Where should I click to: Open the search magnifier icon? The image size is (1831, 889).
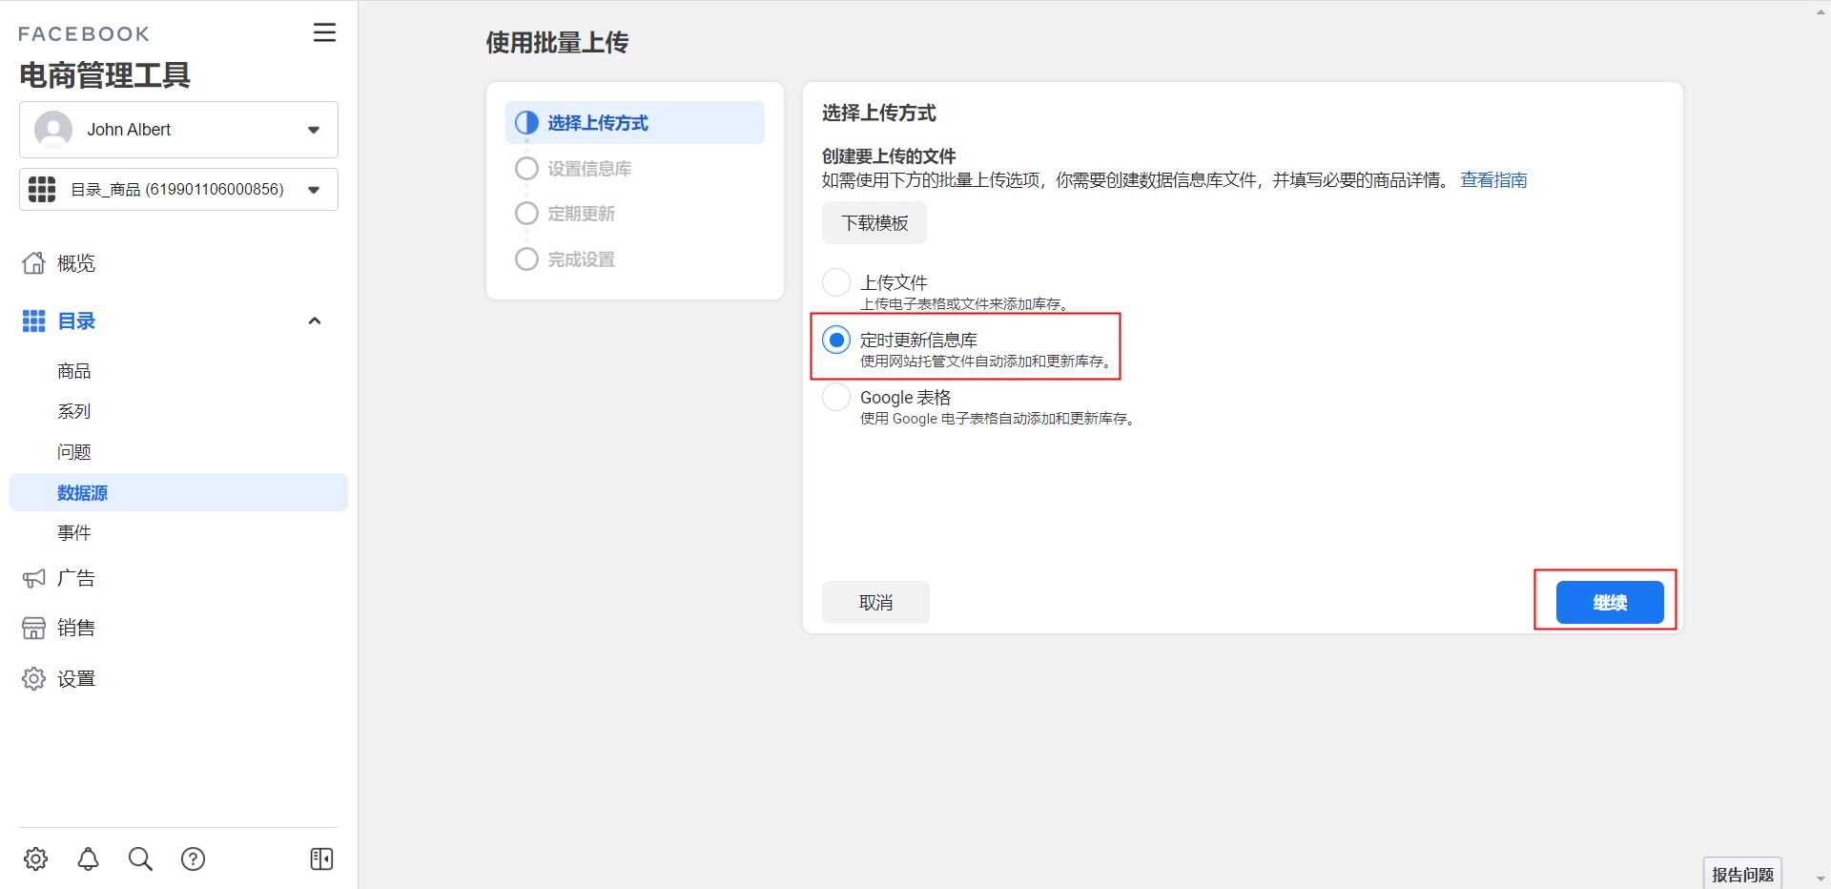tap(140, 858)
